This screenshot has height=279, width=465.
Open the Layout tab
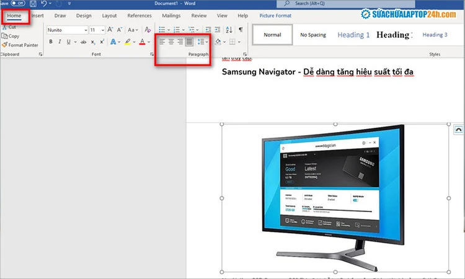tap(109, 15)
